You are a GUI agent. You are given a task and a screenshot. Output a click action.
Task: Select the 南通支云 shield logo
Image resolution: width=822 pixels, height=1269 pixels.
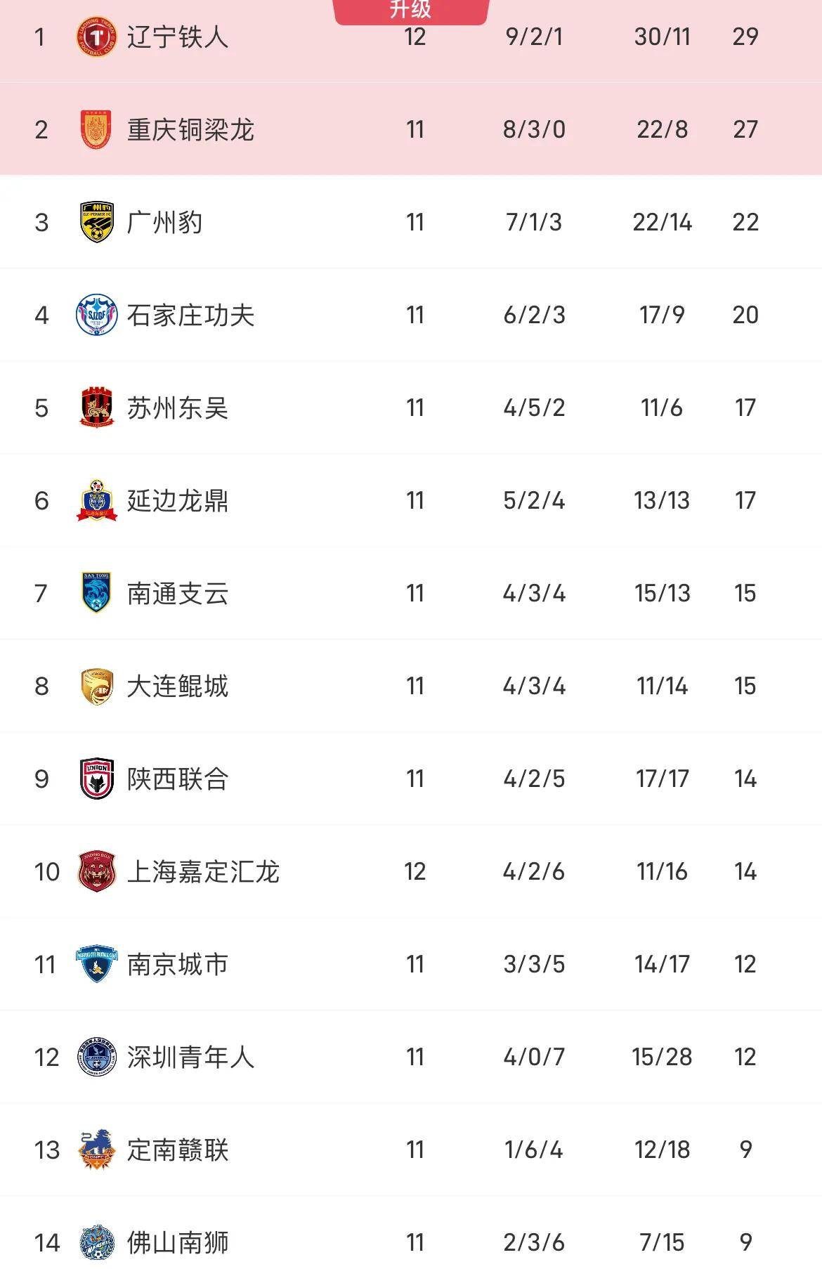click(x=96, y=594)
